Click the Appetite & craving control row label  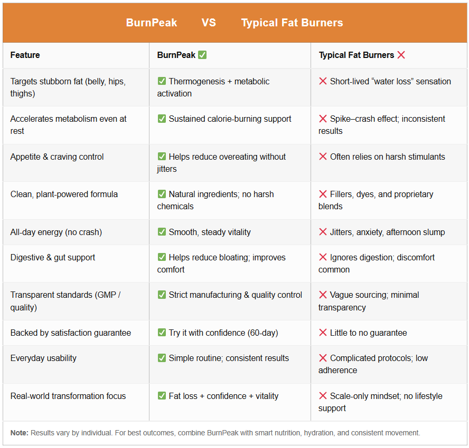[57, 157]
